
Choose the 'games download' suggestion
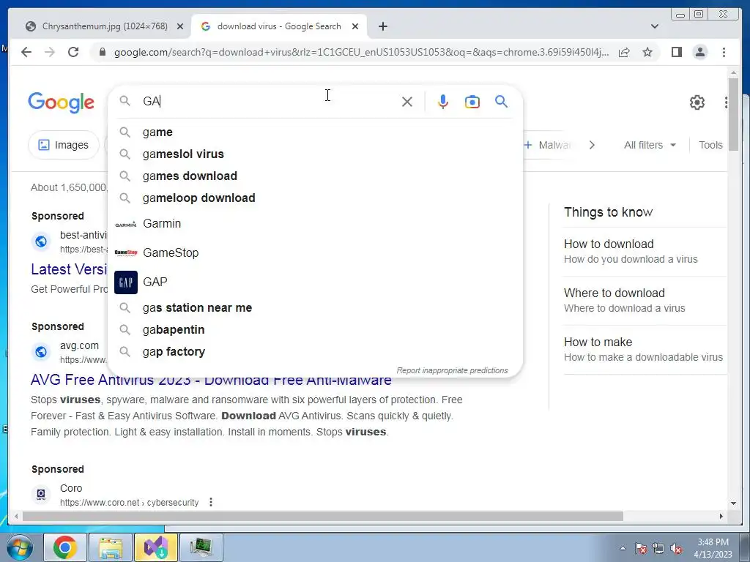tap(316, 176)
